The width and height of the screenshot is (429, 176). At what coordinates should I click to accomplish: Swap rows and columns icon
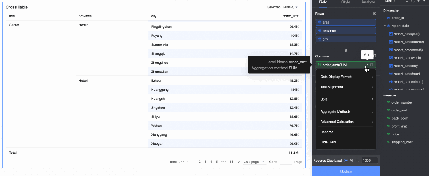346,50
